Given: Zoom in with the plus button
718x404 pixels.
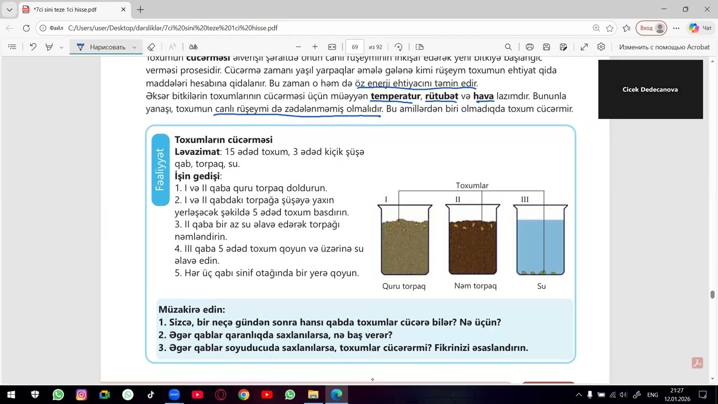Looking at the screenshot, I should pos(315,47).
